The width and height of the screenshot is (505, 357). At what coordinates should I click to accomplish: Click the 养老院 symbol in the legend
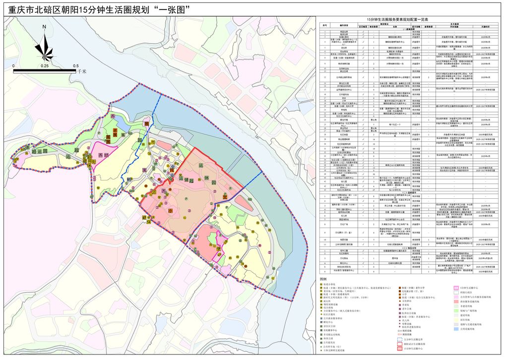pyautogui.click(x=400, y=305)
